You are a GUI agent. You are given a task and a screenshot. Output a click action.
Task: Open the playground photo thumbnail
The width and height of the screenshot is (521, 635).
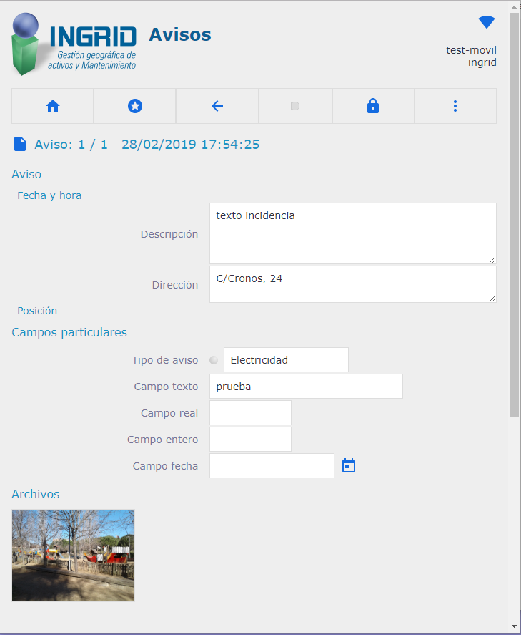click(x=73, y=555)
